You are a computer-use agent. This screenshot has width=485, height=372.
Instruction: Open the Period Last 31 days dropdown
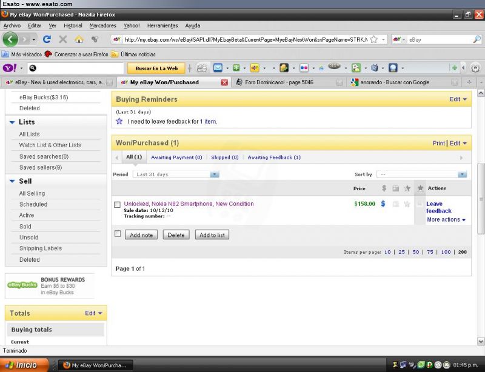point(176,174)
